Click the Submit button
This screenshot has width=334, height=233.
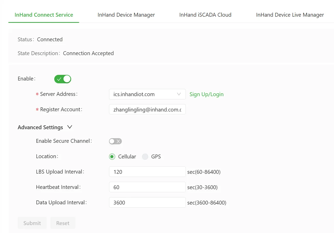pos(32,223)
